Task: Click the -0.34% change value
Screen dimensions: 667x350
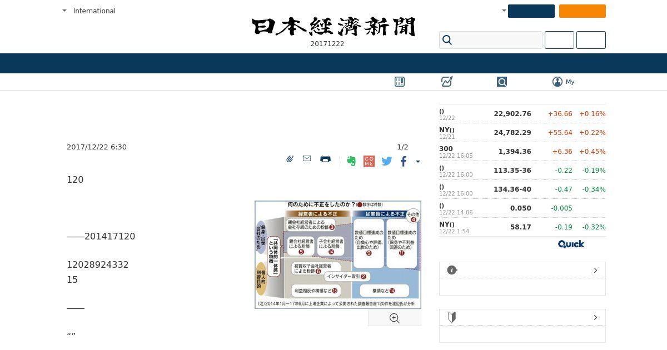Action: point(594,189)
